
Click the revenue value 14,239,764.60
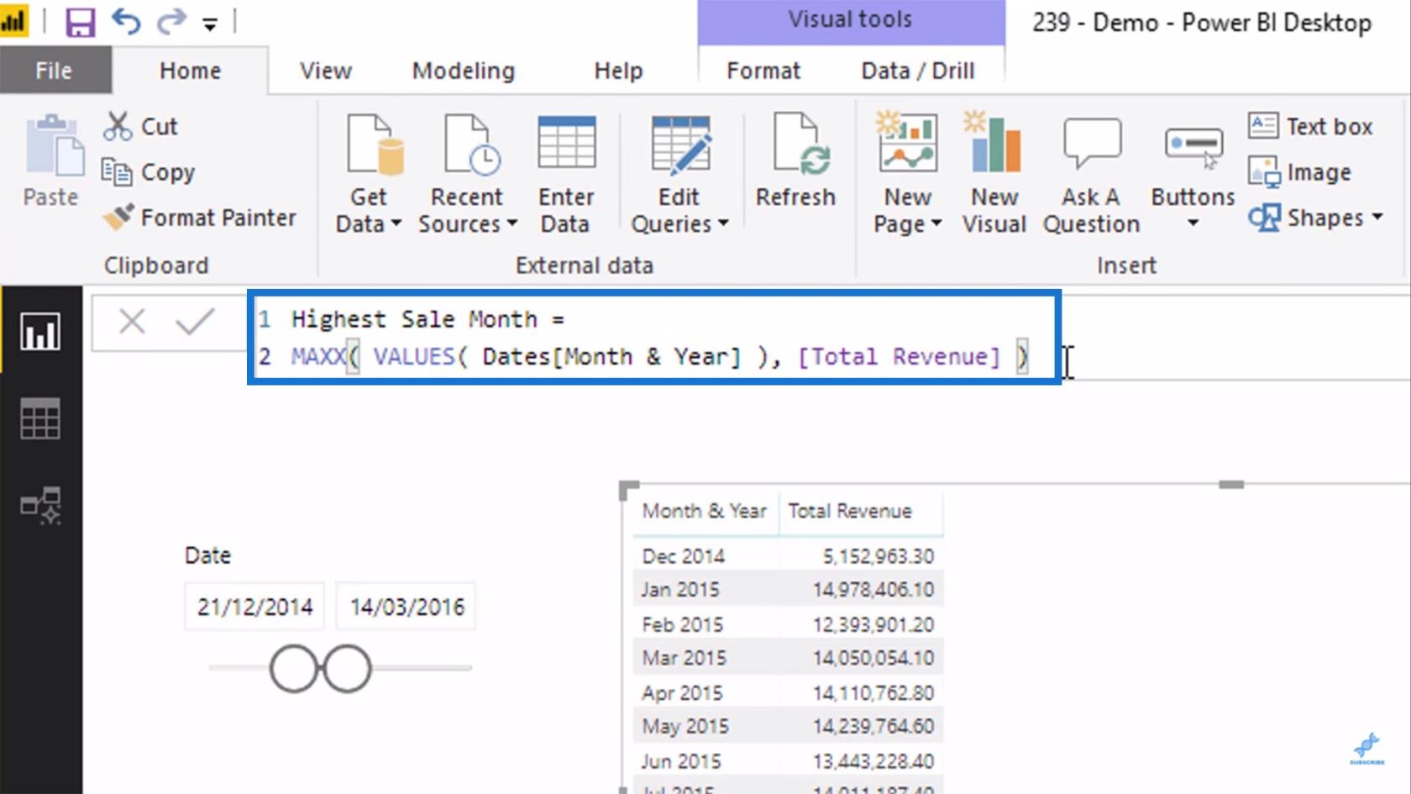[x=873, y=726]
